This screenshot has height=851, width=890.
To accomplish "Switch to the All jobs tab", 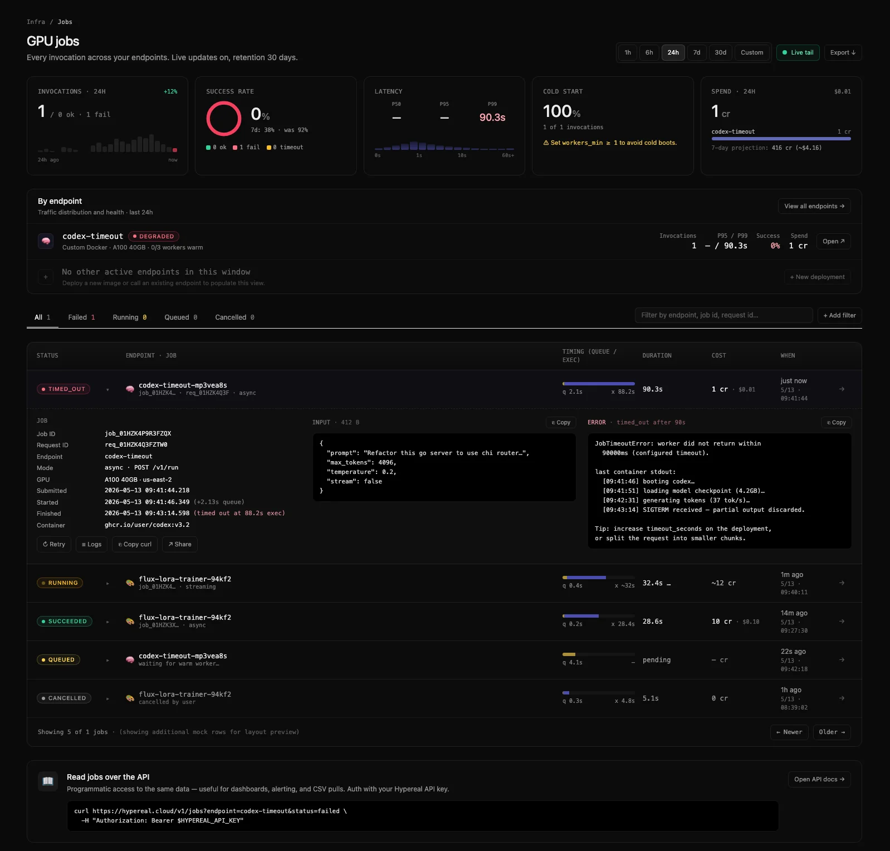I will coord(42,317).
